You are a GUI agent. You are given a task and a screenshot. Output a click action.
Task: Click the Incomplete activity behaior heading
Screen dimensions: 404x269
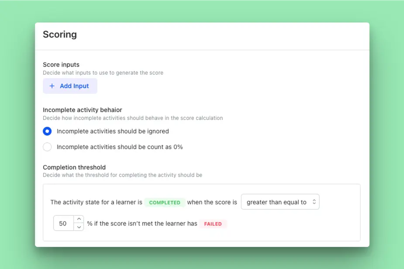coord(82,110)
